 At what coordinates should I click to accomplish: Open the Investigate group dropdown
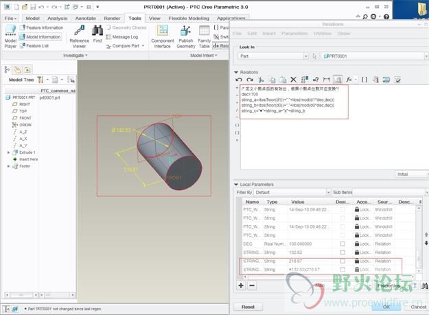pos(76,55)
